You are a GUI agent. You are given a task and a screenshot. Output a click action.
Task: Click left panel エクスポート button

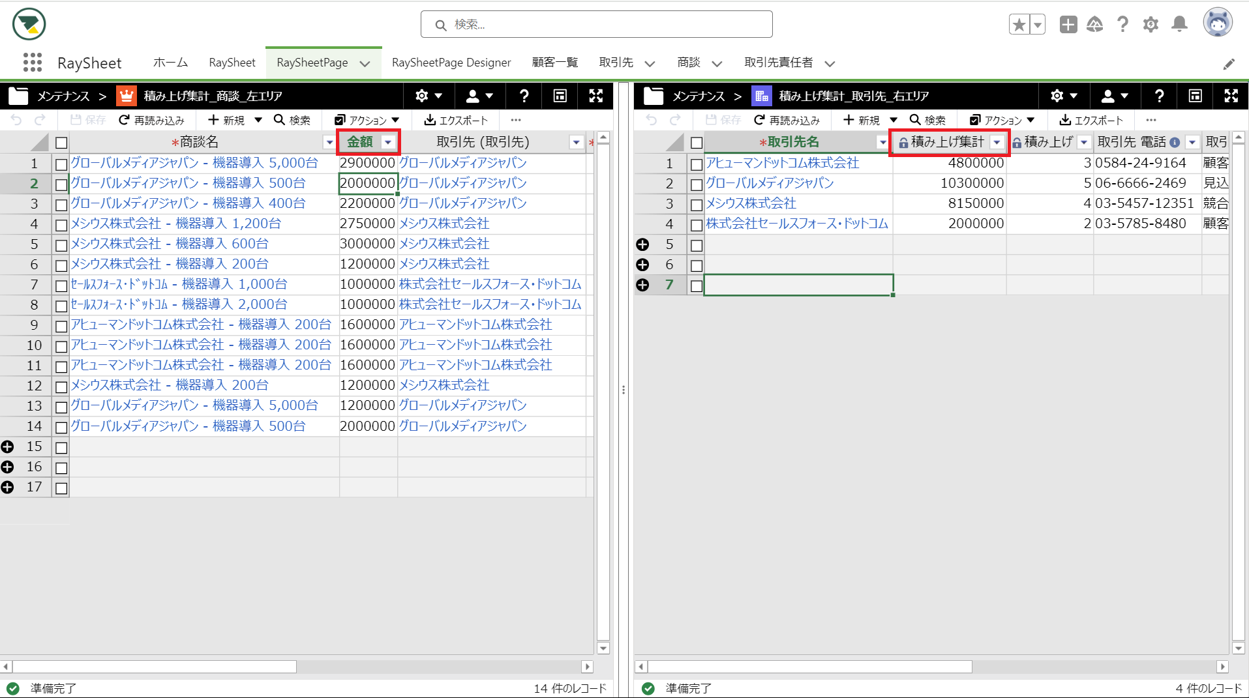[456, 120]
